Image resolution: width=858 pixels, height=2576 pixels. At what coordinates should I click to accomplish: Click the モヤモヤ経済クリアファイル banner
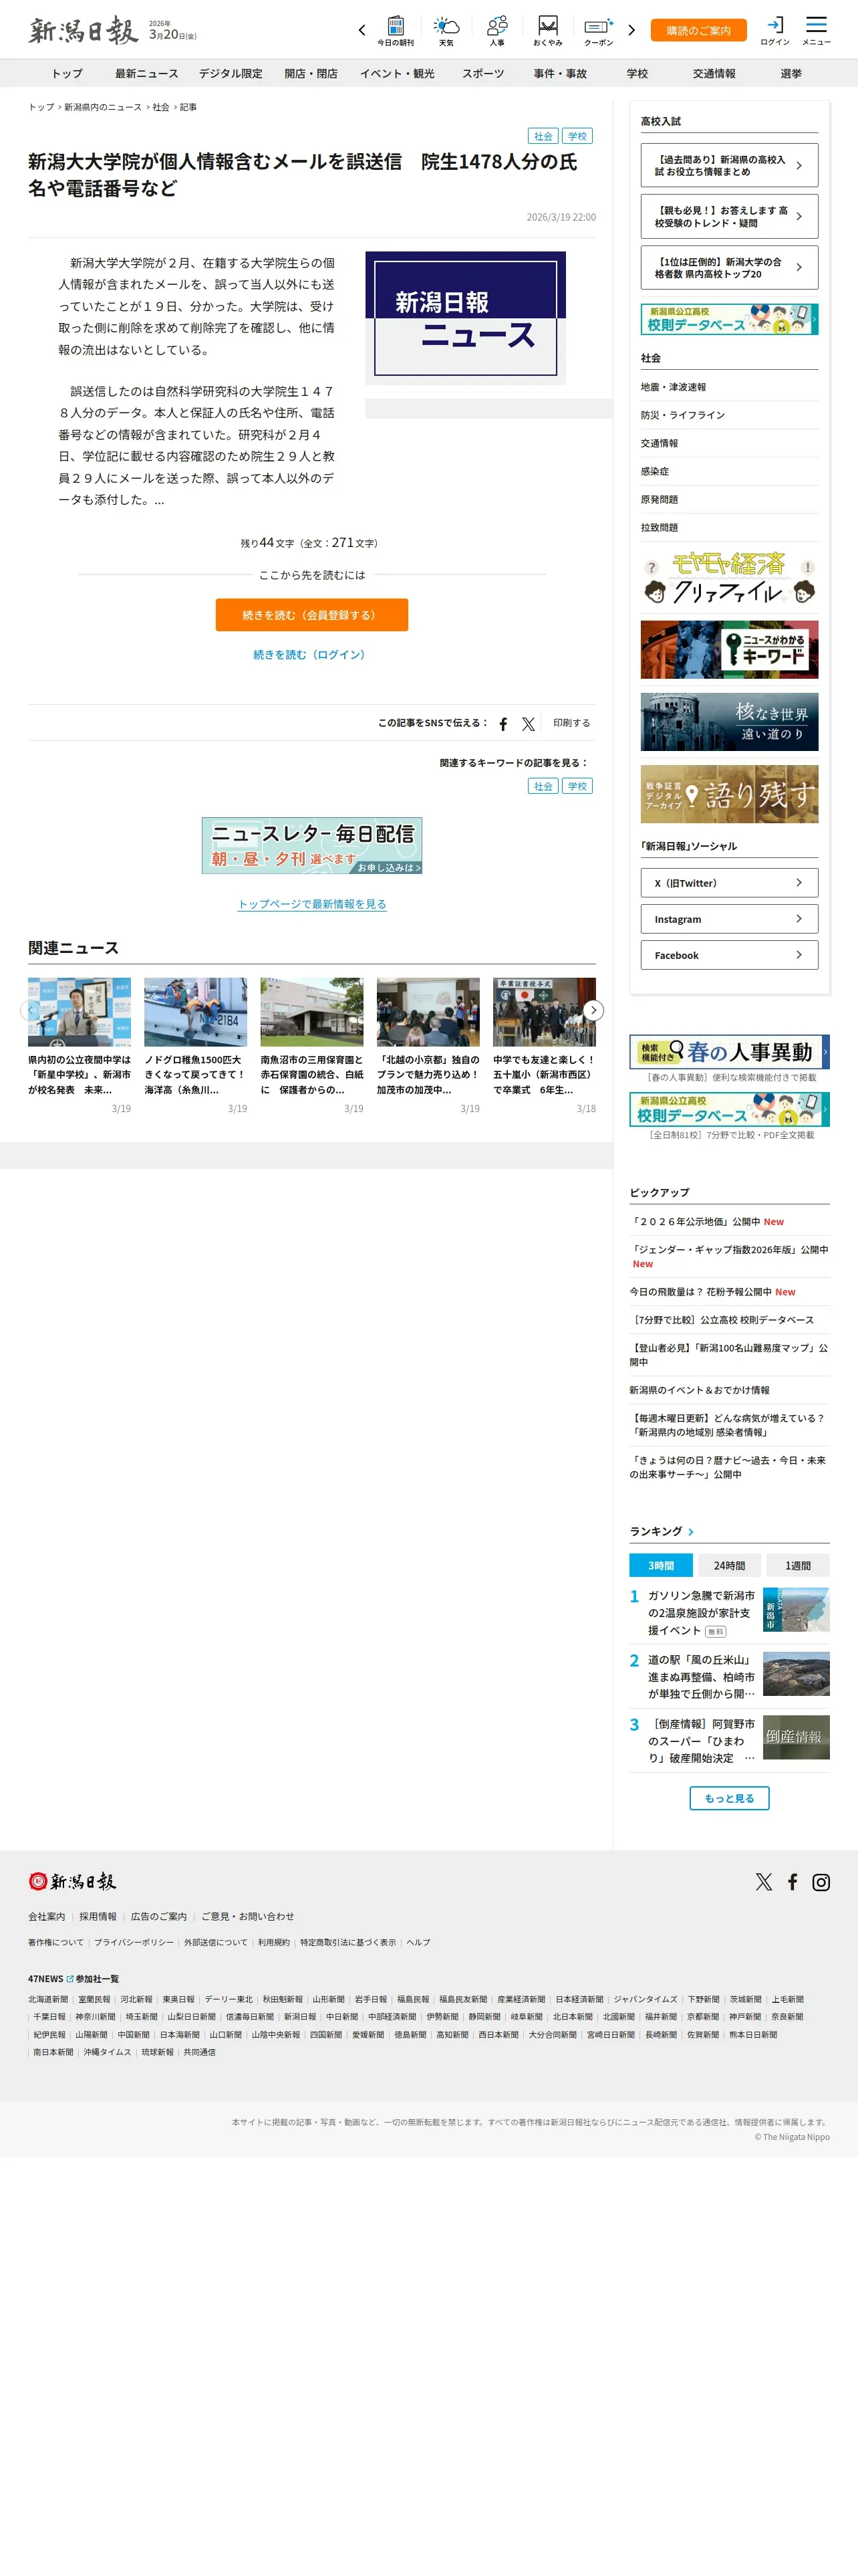click(x=729, y=577)
